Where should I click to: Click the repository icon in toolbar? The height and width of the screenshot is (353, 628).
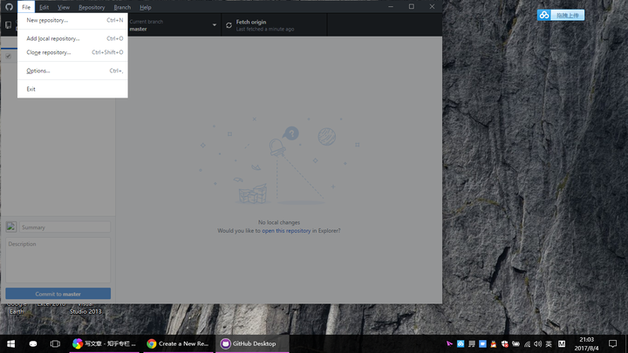(x=8, y=25)
